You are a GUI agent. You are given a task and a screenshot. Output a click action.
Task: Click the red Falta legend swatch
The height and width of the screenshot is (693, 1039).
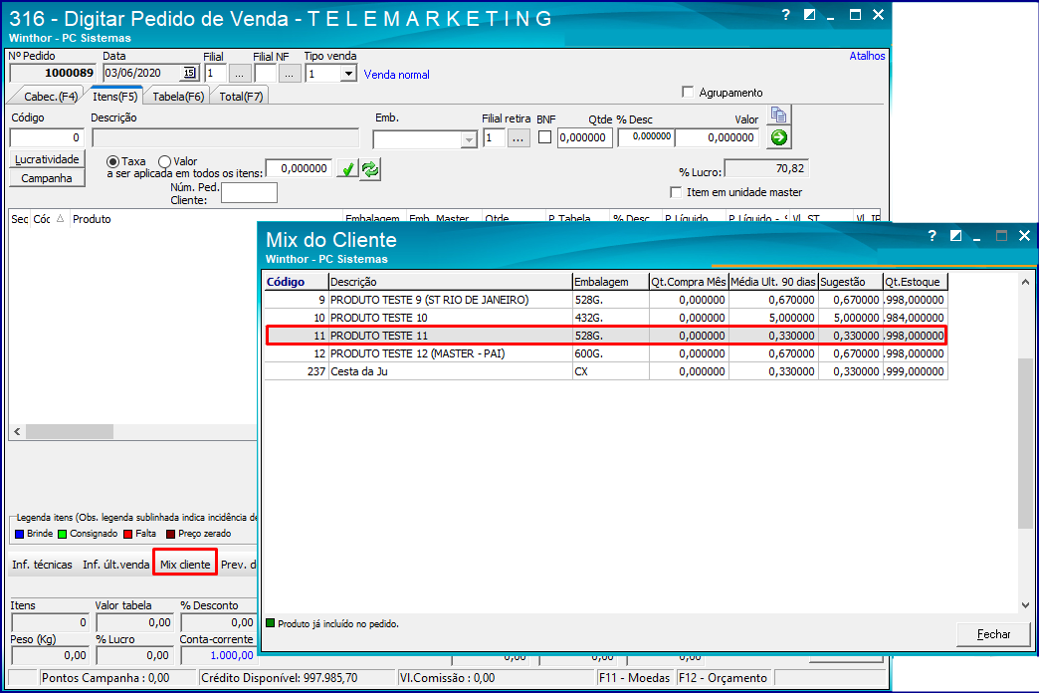[128, 534]
